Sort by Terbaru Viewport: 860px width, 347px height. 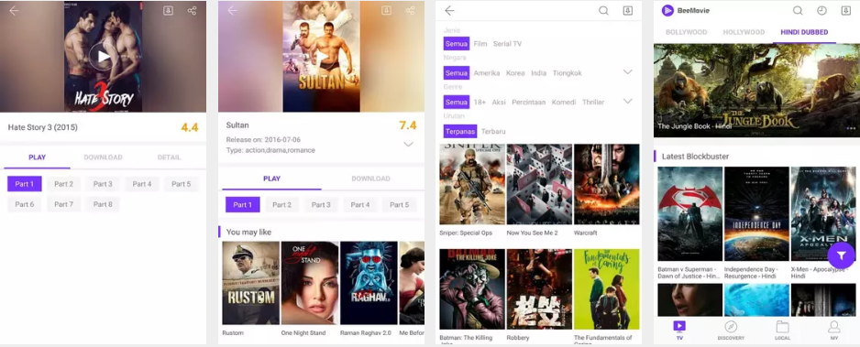click(493, 131)
